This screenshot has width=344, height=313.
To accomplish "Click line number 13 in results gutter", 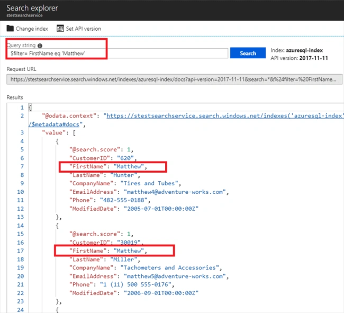I will pos(21,217).
